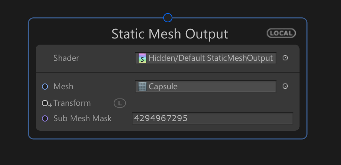Screen dimensions: 341x165
Task: Expand the Transform property label
Action: click(72, 103)
